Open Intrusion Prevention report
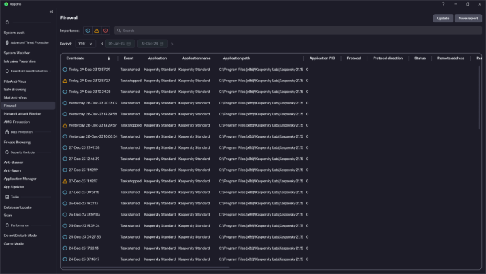486x274 pixels. 20,61
